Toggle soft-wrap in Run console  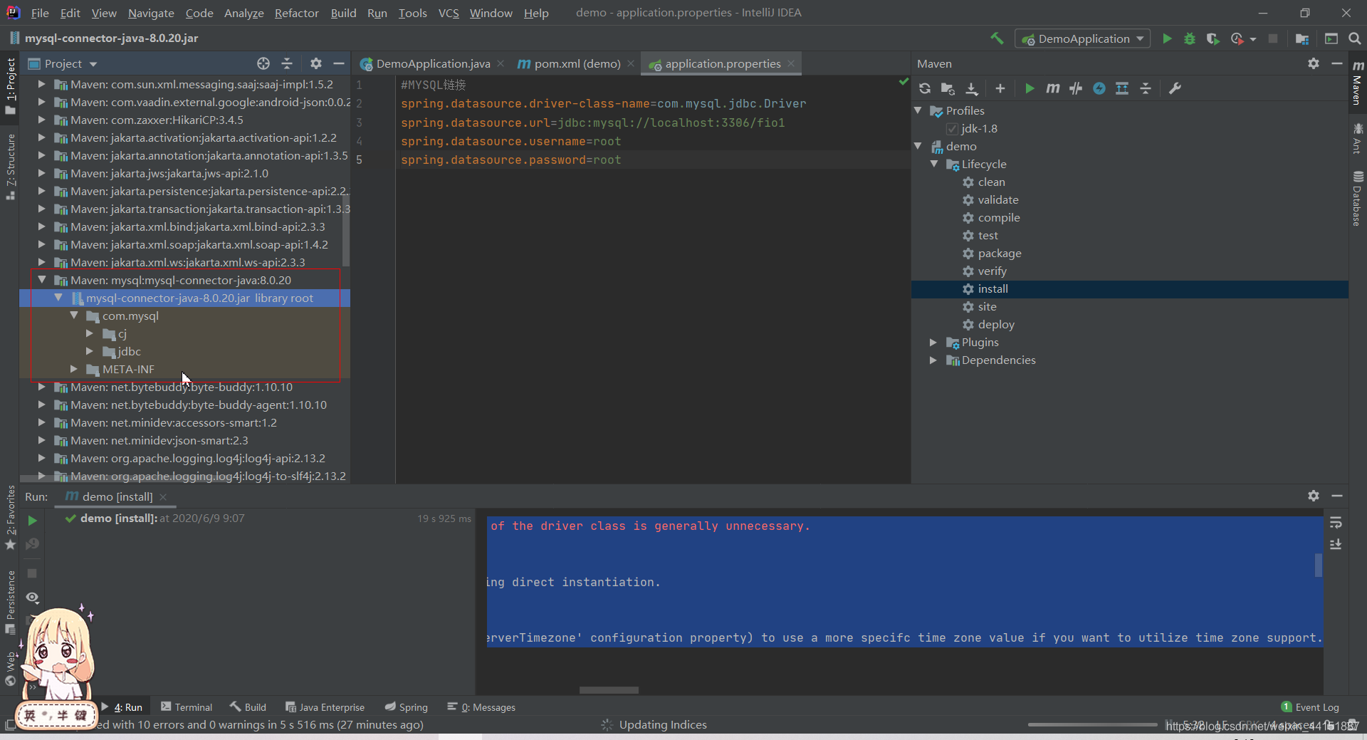[x=1336, y=523]
